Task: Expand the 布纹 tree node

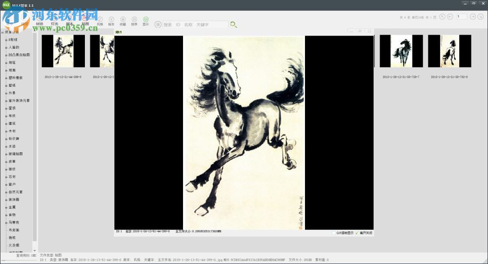Action: point(6,116)
